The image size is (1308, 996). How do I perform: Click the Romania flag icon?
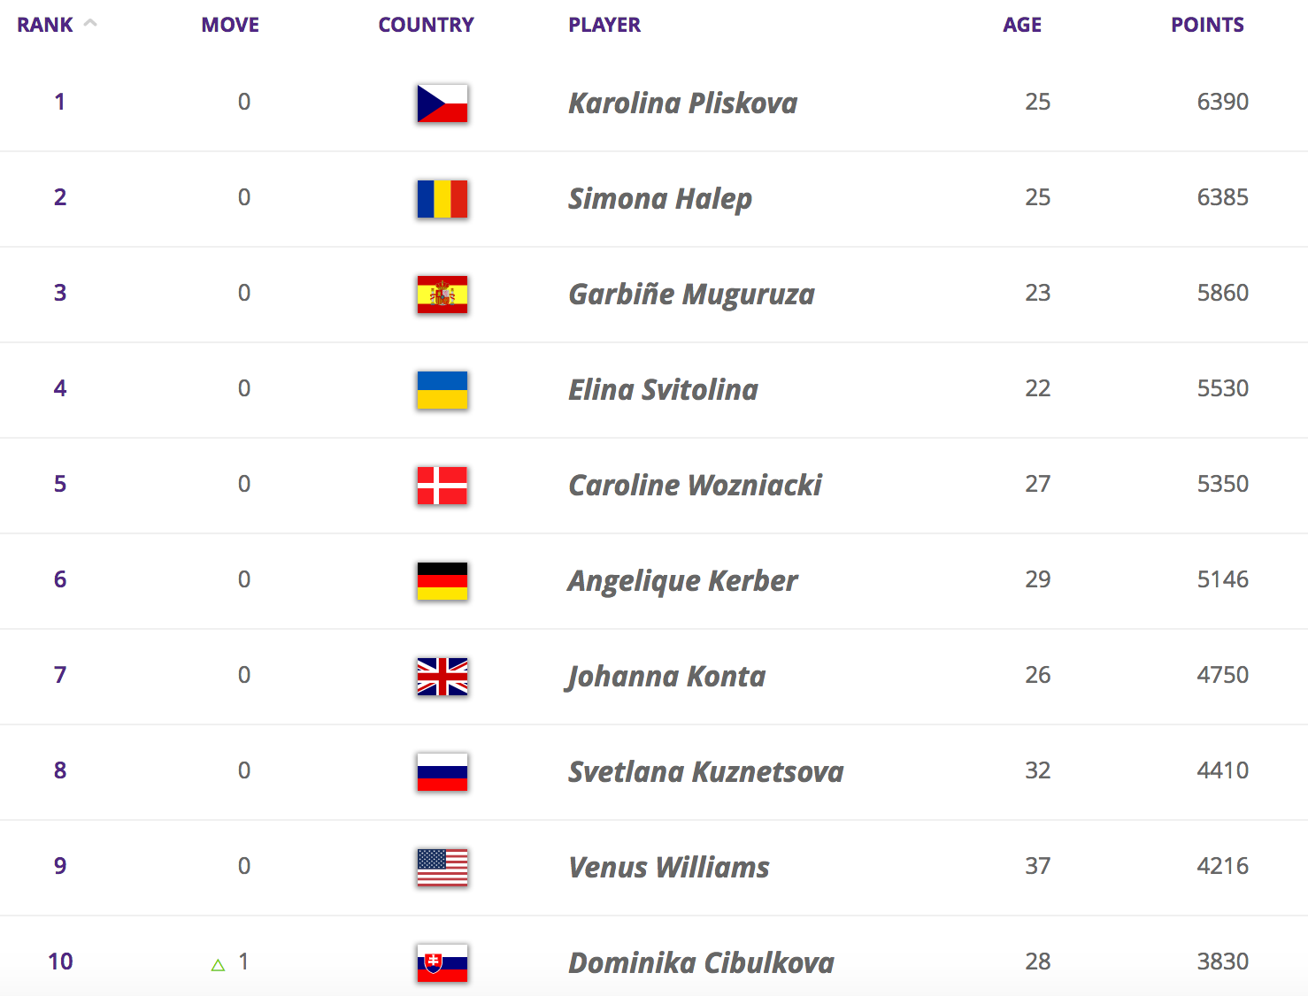pyautogui.click(x=442, y=199)
